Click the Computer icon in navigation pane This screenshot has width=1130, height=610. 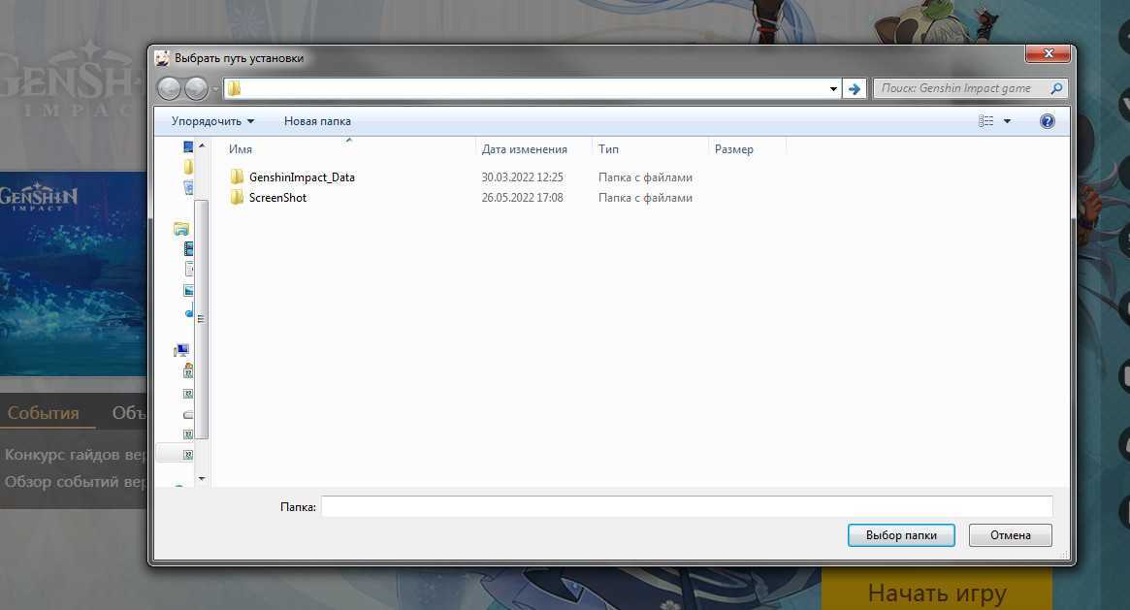181,350
